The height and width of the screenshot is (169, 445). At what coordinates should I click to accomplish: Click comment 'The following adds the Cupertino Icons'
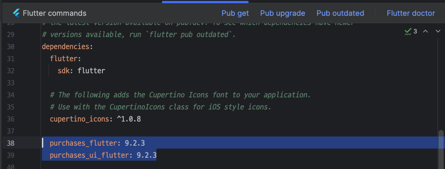(x=180, y=95)
